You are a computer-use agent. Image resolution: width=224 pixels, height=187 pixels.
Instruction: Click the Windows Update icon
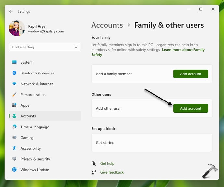point(14,170)
